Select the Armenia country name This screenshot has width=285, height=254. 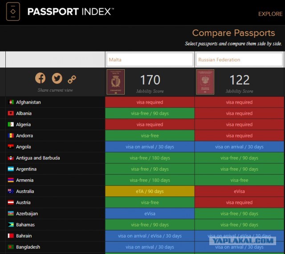point(25,180)
